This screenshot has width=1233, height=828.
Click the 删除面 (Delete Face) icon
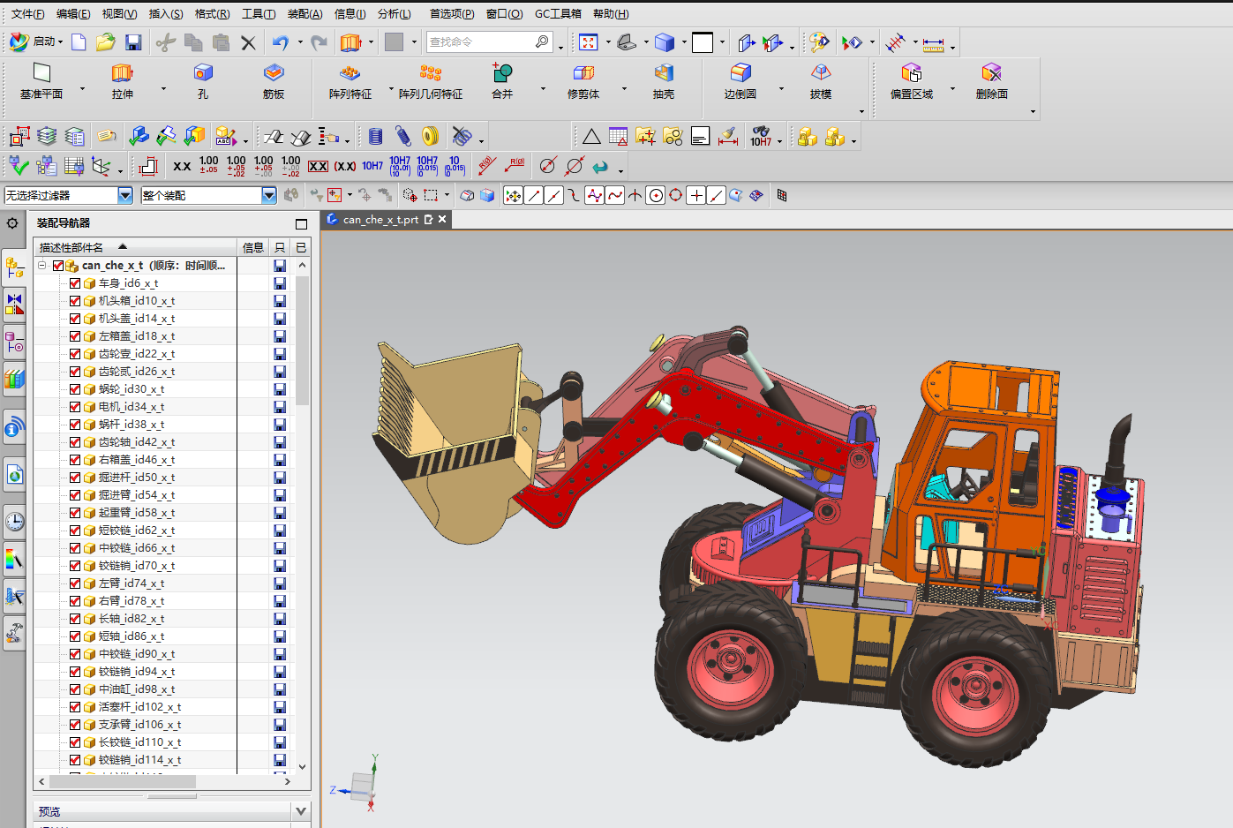pos(991,73)
